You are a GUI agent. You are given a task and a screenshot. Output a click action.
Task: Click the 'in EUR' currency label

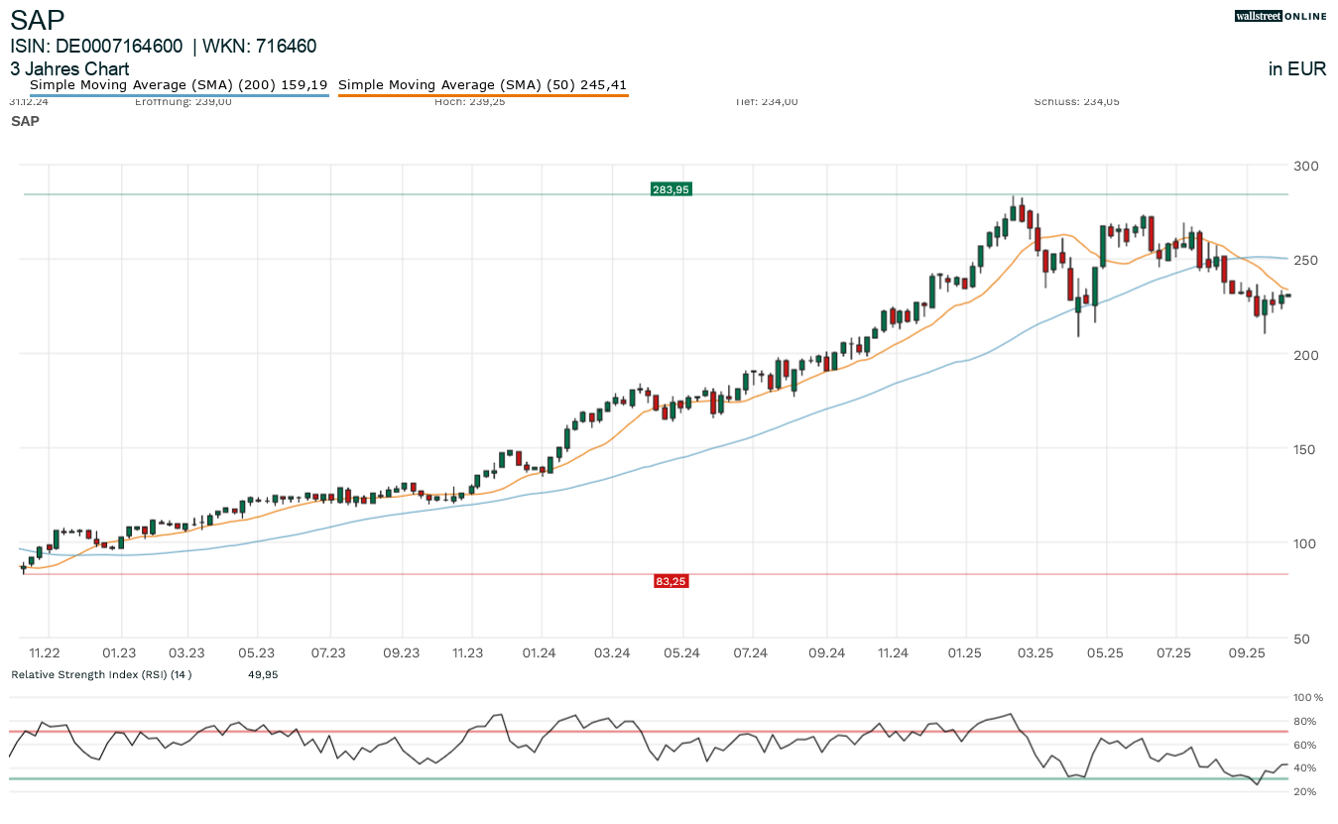[x=1296, y=69]
